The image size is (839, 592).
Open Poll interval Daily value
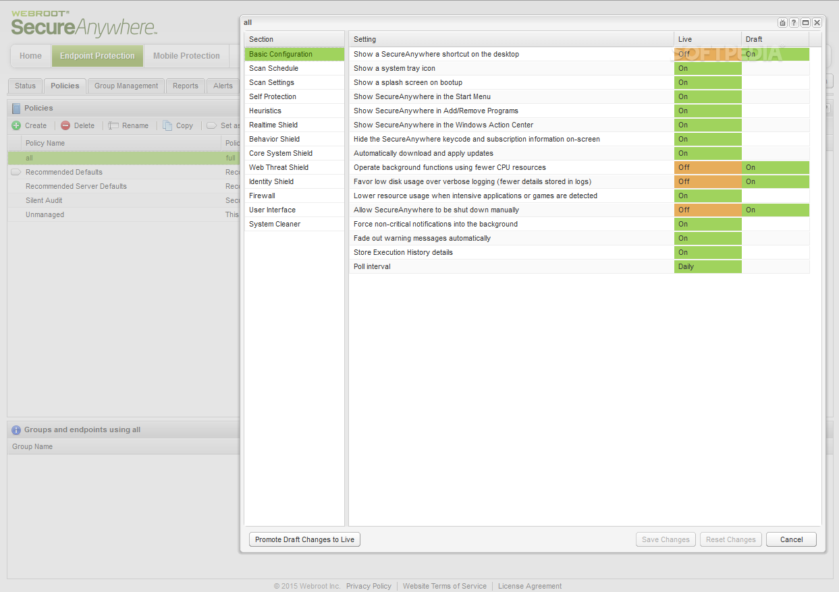[x=707, y=266]
